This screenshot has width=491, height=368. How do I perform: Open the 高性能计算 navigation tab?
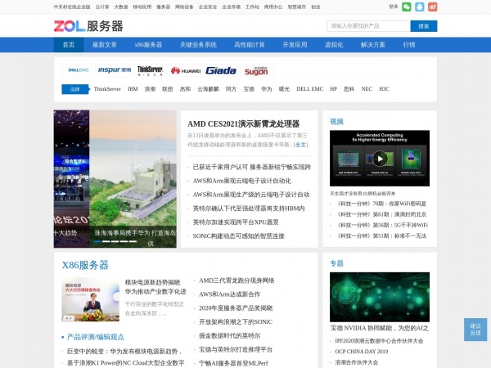250,45
